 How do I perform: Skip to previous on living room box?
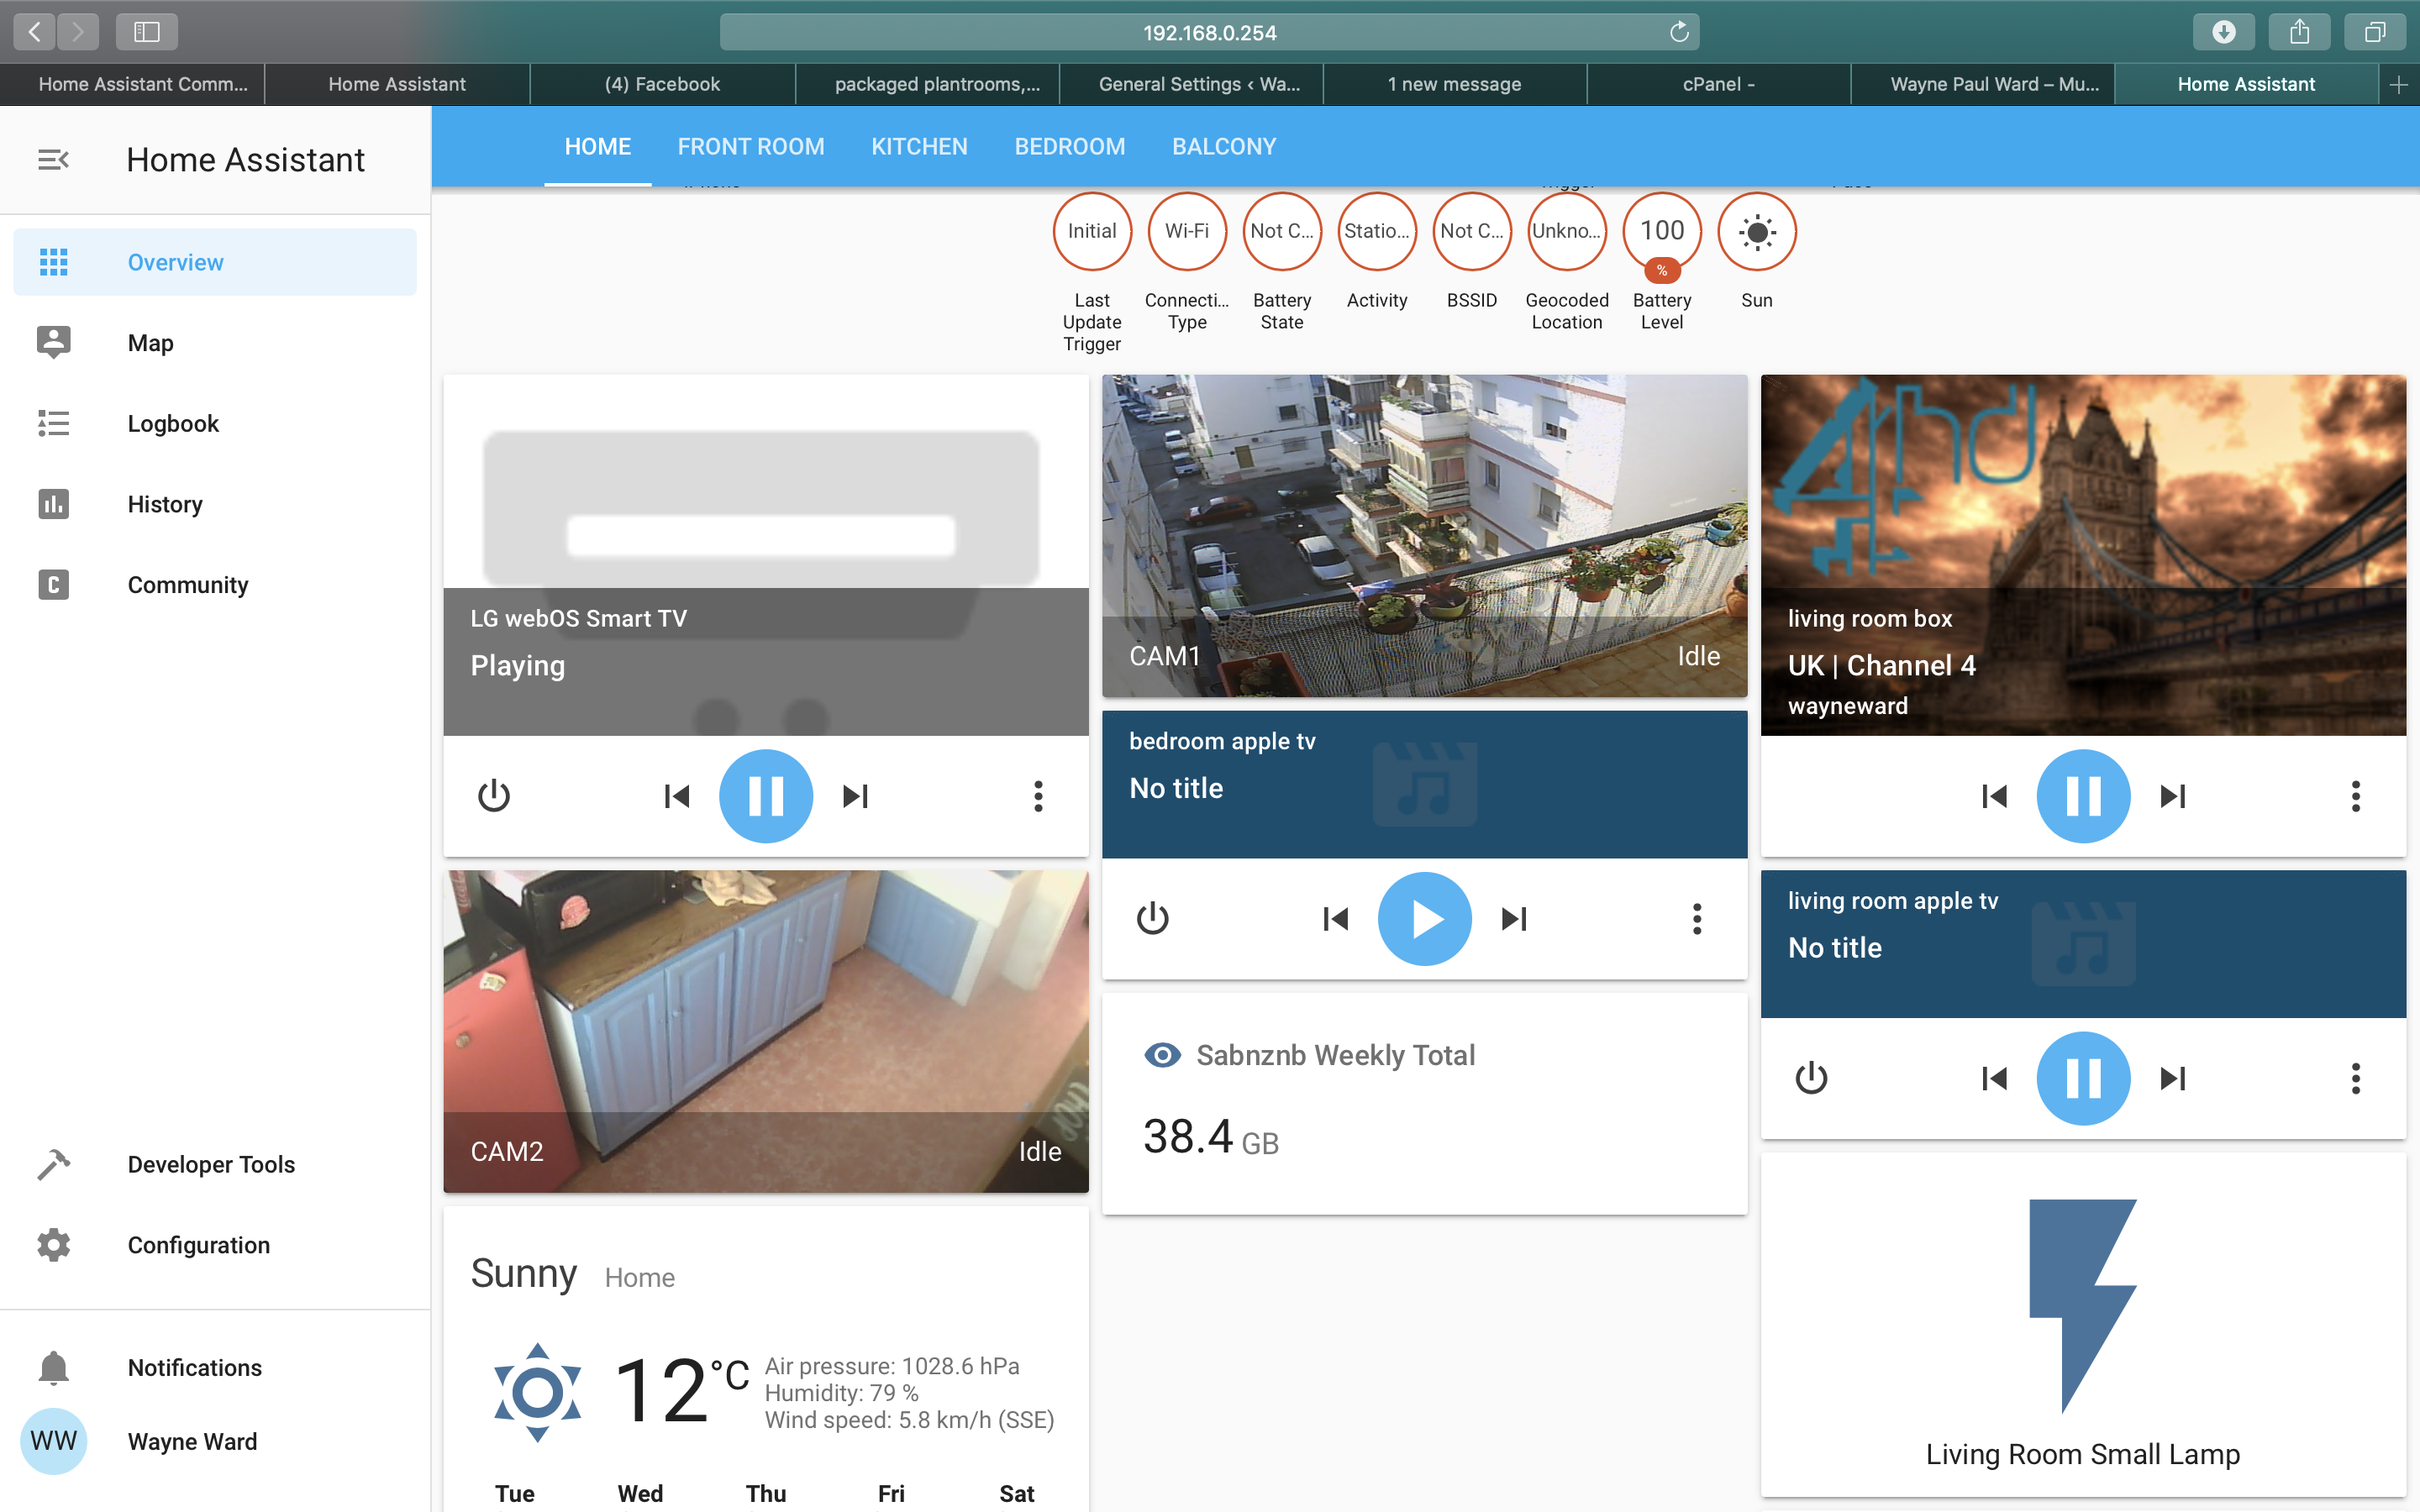click(x=1995, y=796)
